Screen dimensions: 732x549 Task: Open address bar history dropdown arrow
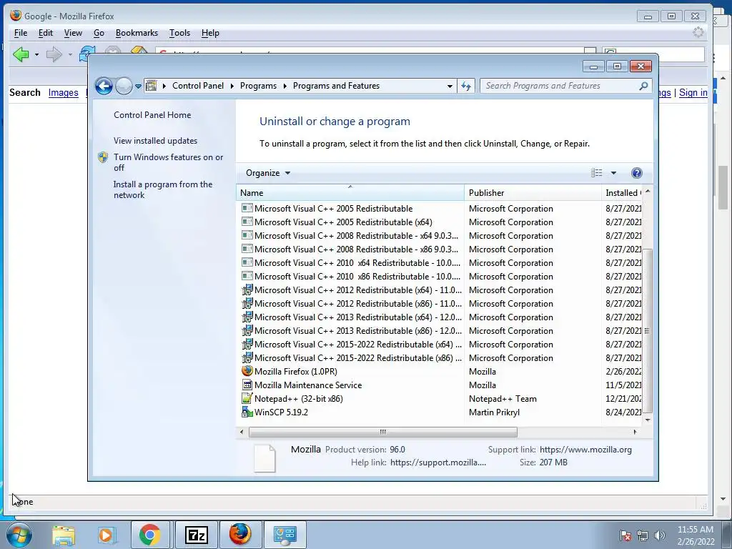450,86
